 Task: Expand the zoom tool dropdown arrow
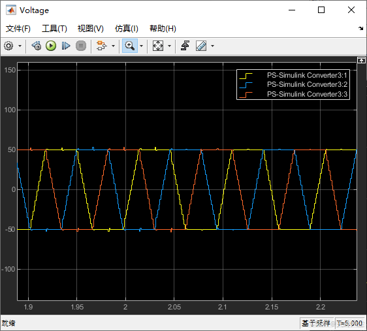[141, 46]
